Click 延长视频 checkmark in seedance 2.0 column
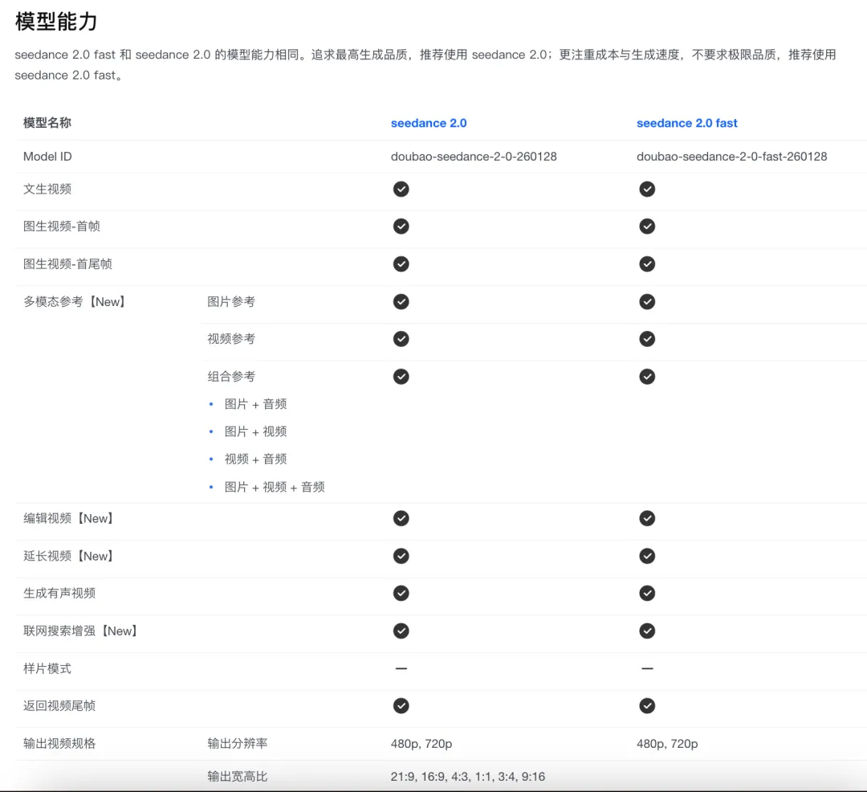Viewport: 867px width, 792px height. point(401,556)
